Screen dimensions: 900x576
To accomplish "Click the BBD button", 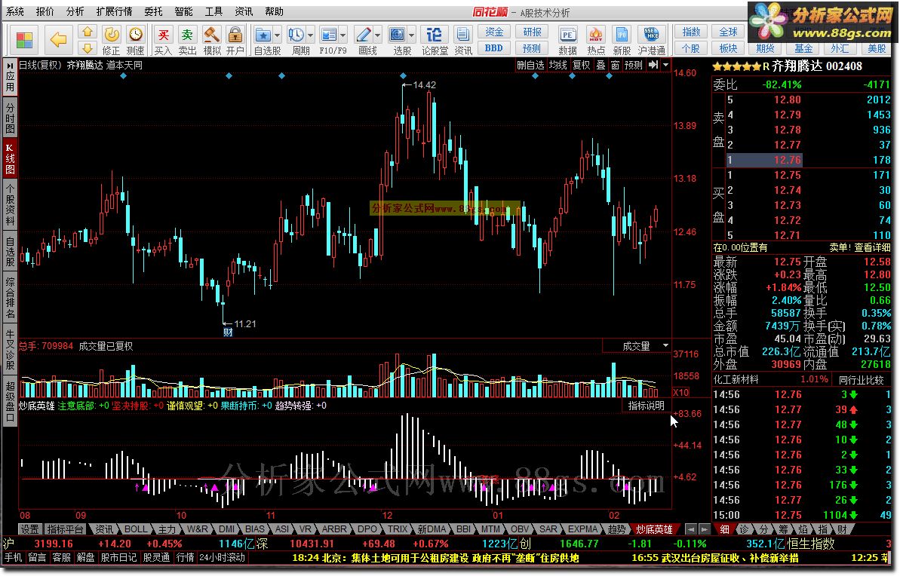I will [494, 48].
